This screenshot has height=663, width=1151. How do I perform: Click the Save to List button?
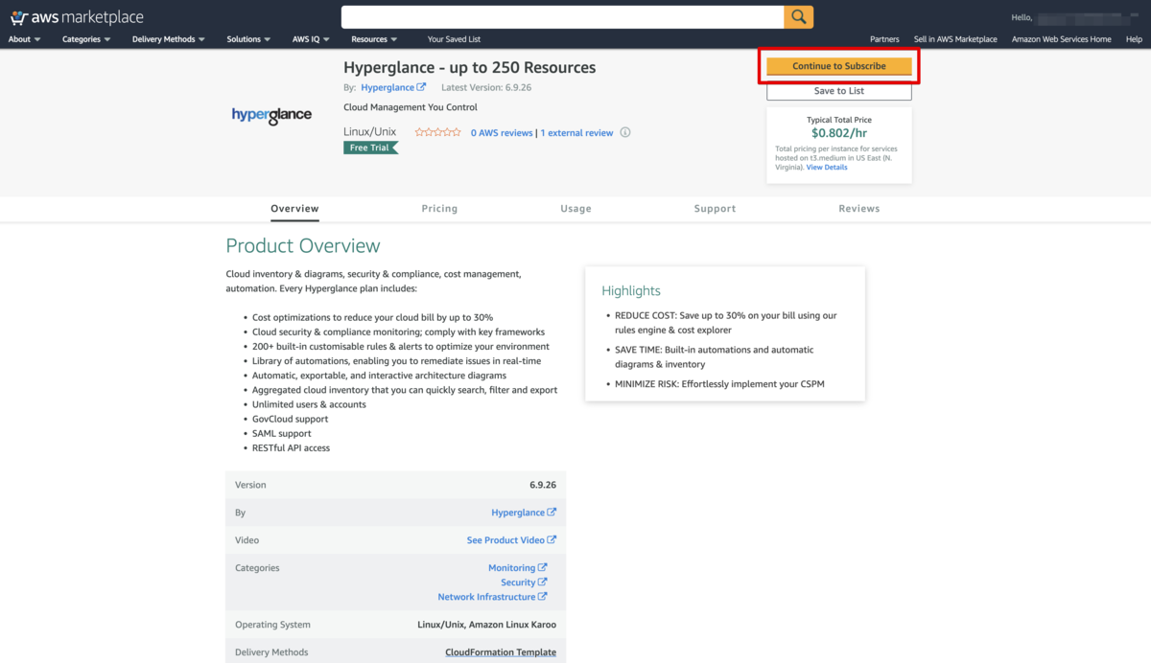click(839, 91)
